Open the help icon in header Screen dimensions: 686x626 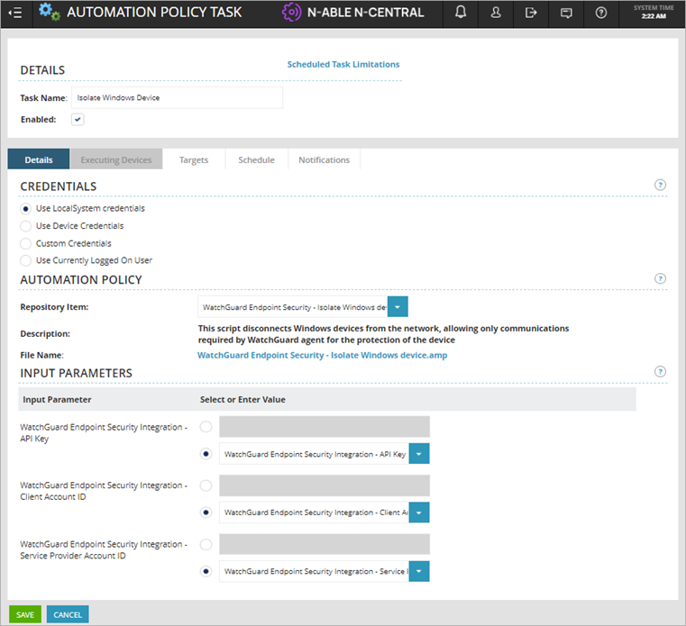coord(601,14)
